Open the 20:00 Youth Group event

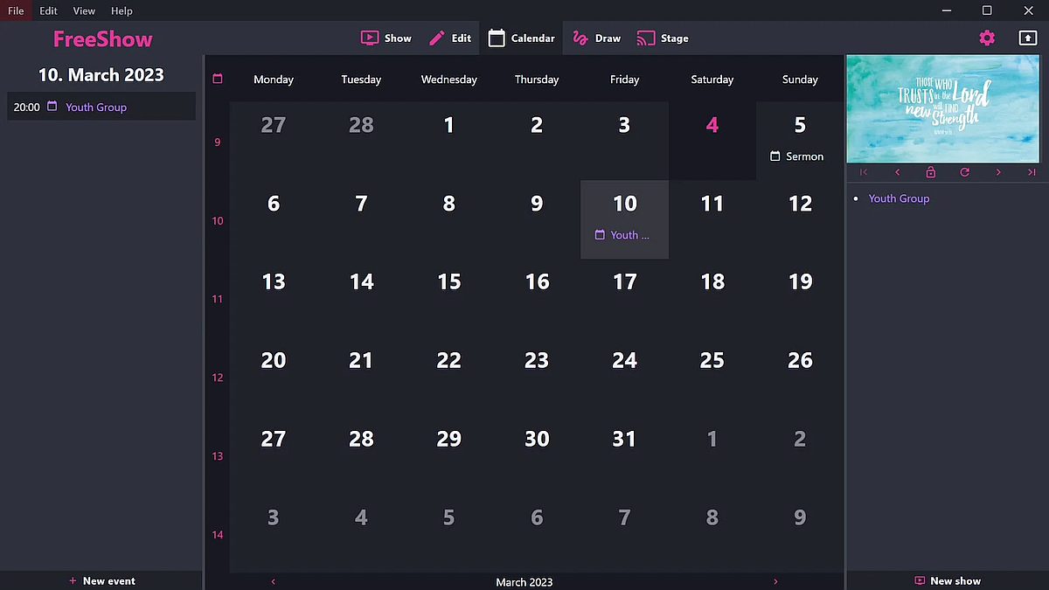tap(101, 107)
